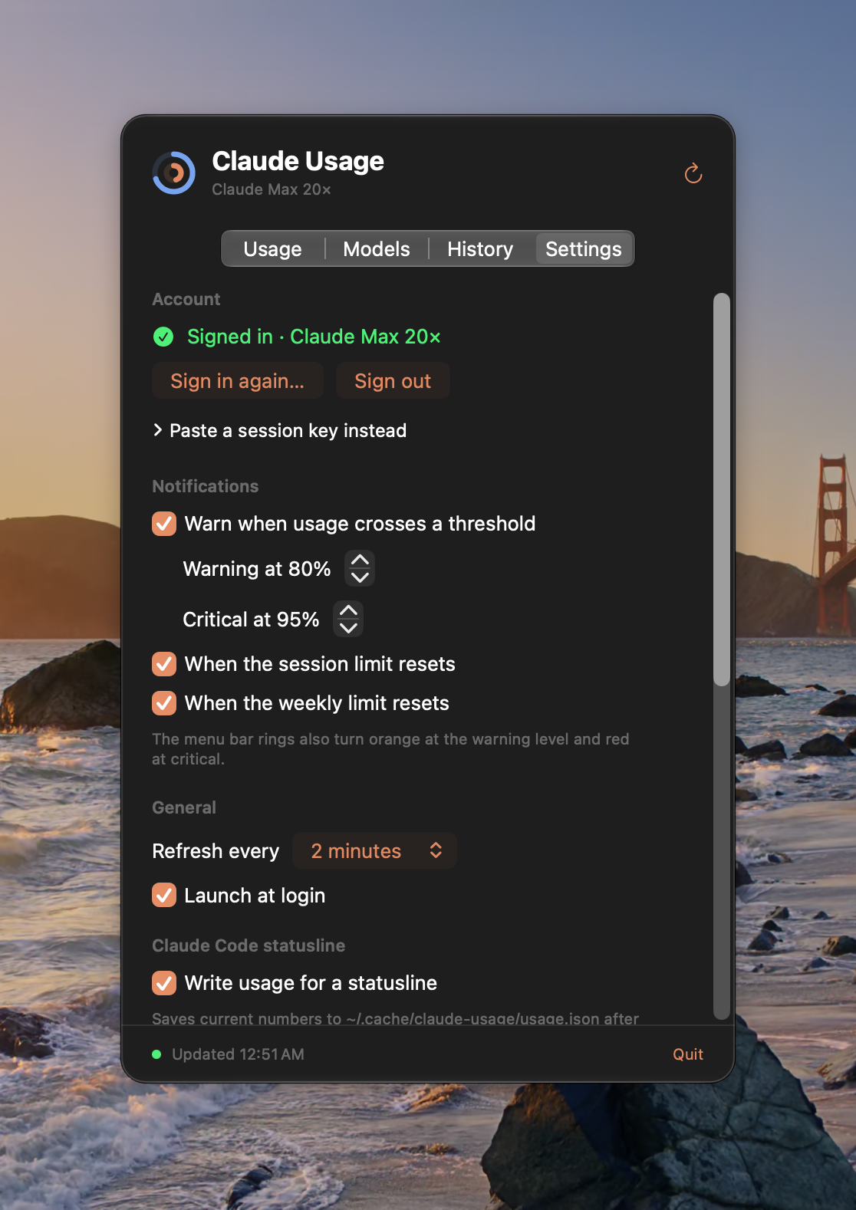This screenshot has width=856, height=1210.
Task: Click the green status dot beside Updated
Action: (x=156, y=1054)
